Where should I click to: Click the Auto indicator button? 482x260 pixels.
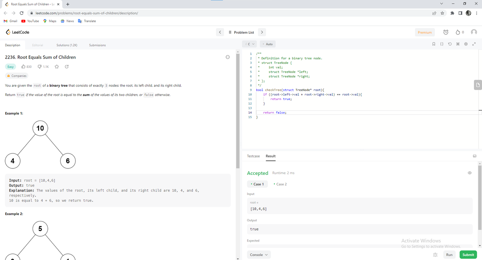[267, 44]
